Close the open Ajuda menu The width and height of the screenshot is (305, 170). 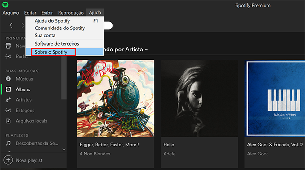[x=95, y=13]
